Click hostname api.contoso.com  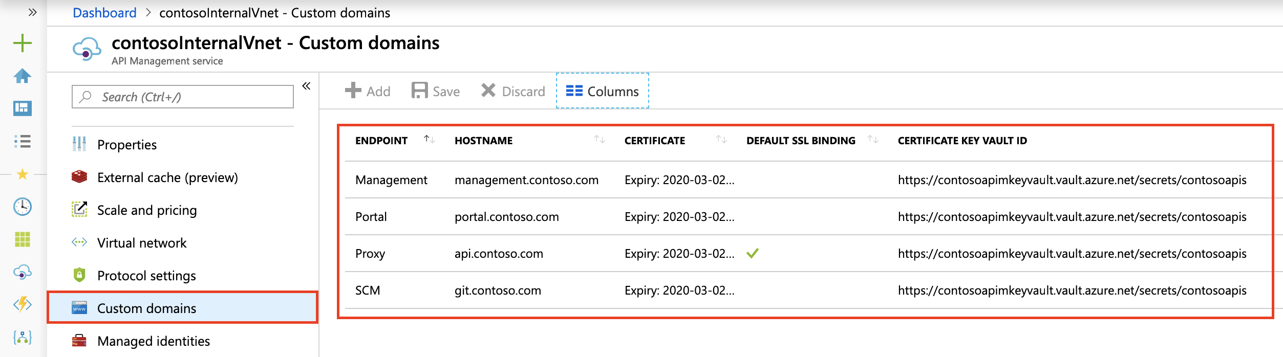point(499,254)
